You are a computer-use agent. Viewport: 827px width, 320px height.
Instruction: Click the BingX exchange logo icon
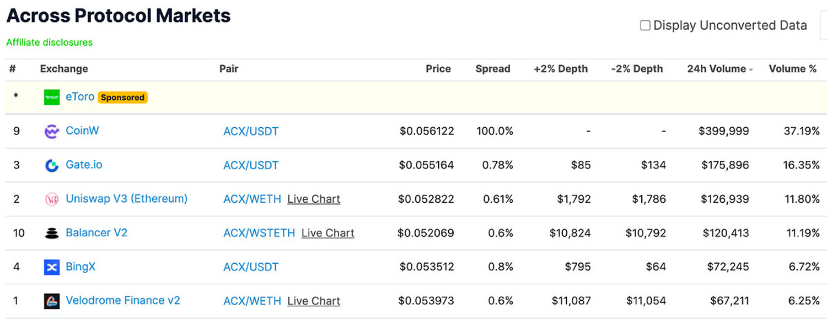point(52,267)
